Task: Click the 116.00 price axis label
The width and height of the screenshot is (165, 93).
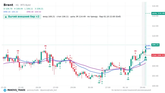Action: coord(155,6)
